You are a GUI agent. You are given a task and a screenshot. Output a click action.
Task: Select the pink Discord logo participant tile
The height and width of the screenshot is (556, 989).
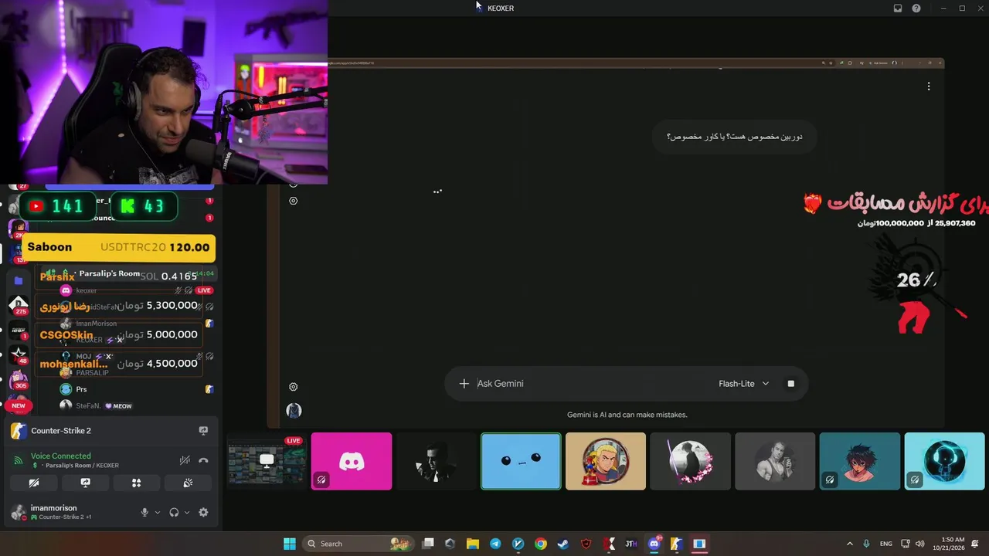pyautogui.click(x=352, y=461)
